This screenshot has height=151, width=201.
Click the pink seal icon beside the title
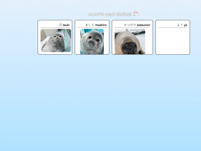(x=136, y=13)
